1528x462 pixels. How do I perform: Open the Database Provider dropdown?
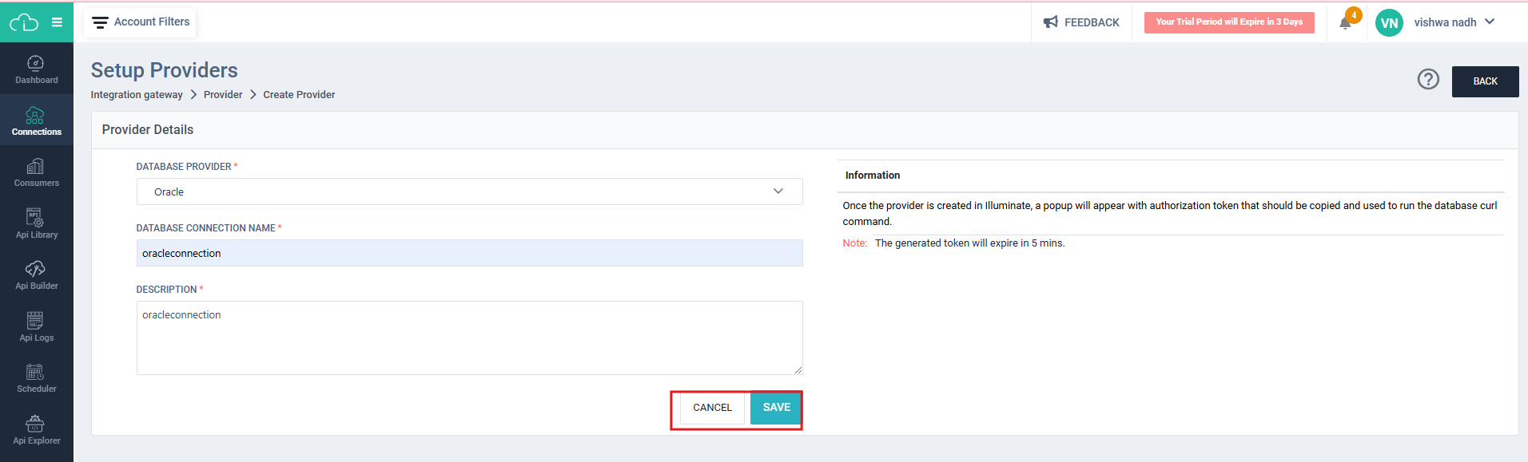(x=470, y=192)
